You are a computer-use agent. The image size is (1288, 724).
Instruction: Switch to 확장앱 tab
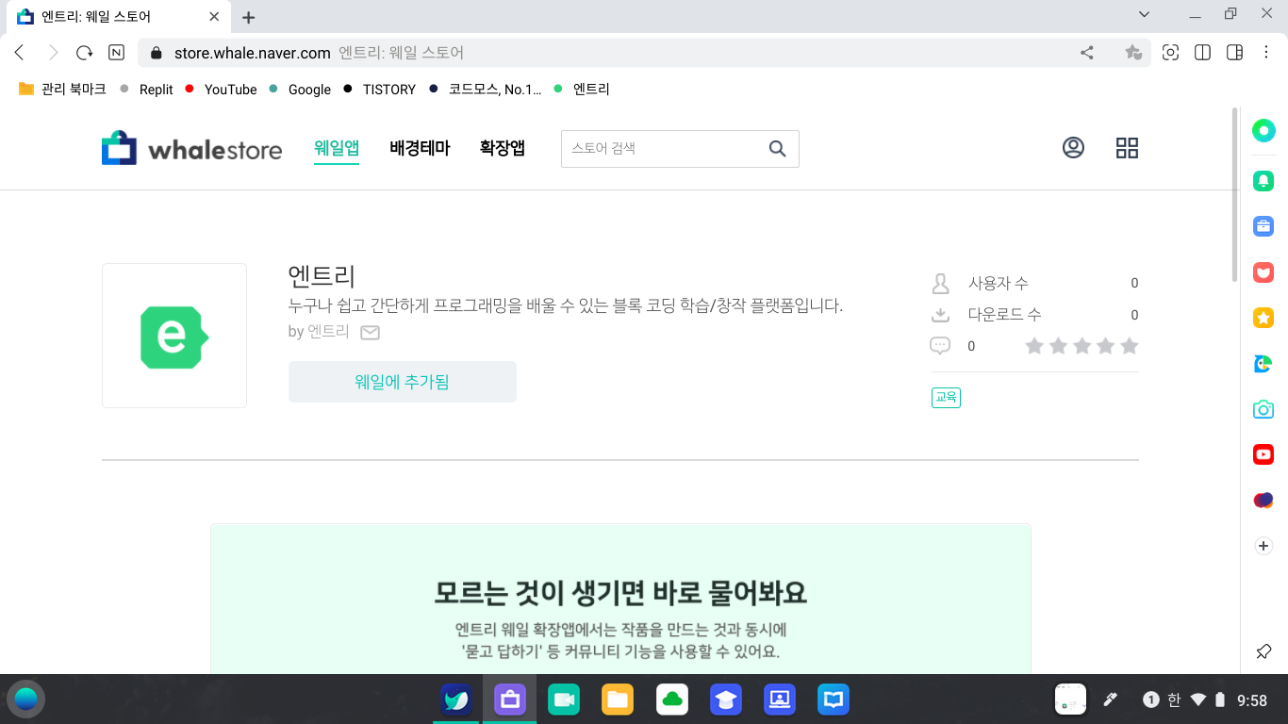coord(503,148)
